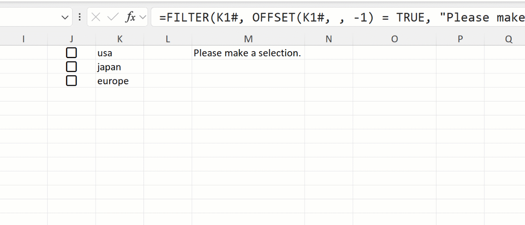Select column P header
The height and width of the screenshot is (225, 525).
point(460,39)
